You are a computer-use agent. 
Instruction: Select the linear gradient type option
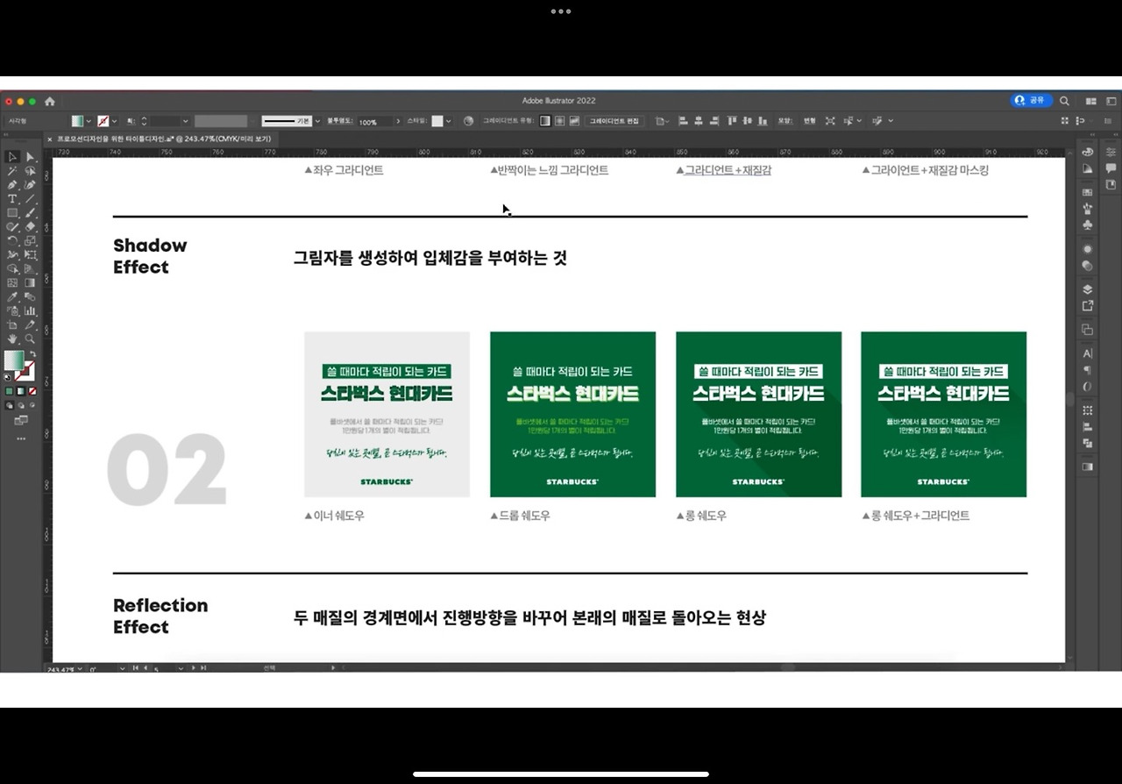pyautogui.click(x=544, y=121)
